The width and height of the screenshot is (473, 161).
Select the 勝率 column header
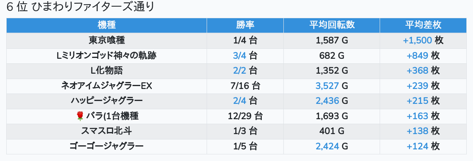[245, 25]
